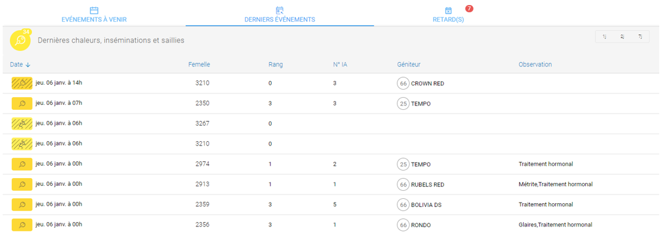This screenshot has width=663, height=239.
Task: Click sire name BOLIVIA DS
Action: coord(427,204)
